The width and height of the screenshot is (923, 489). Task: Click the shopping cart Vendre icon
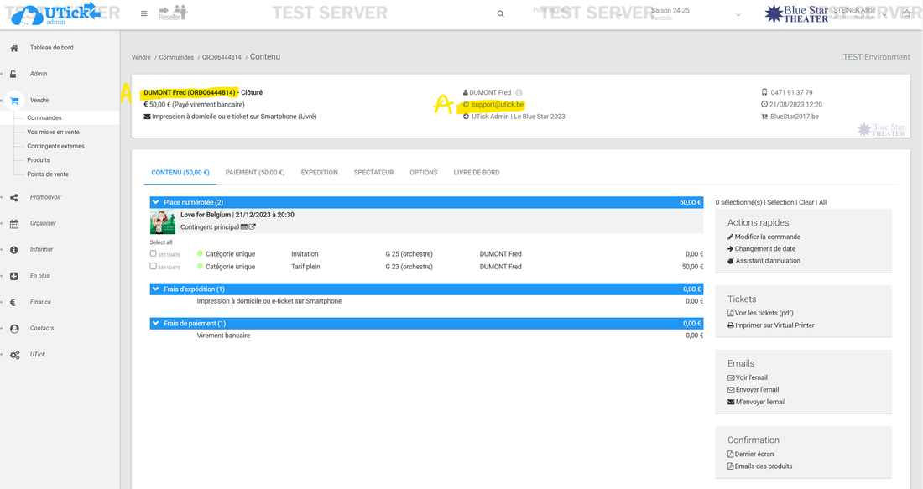pos(14,101)
